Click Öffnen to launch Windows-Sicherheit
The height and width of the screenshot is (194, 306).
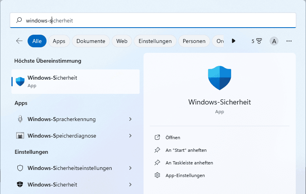173,138
